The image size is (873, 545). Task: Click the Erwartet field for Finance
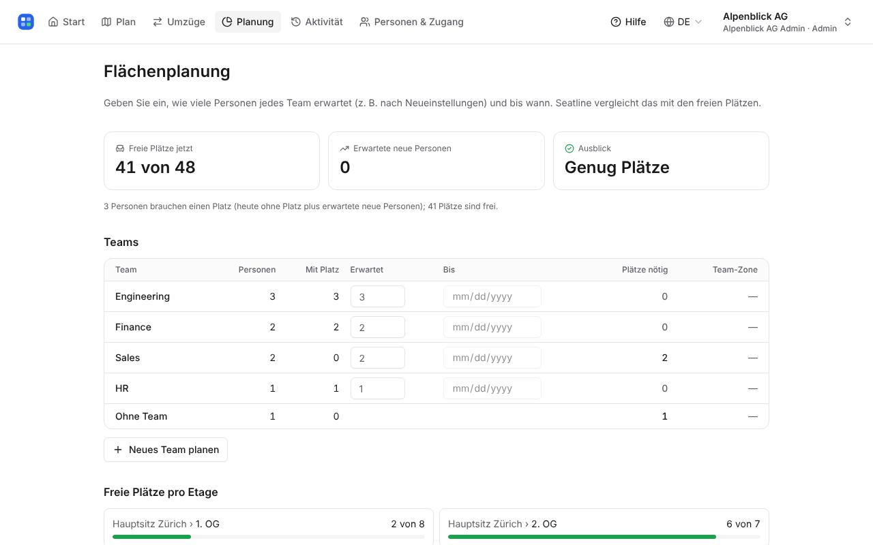pos(378,327)
